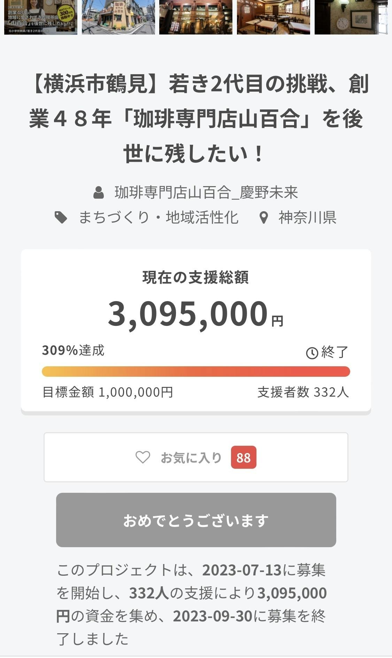Open the first promo banner thumbnail
The height and width of the screenshot is (658, 392).
click(41, 17)
